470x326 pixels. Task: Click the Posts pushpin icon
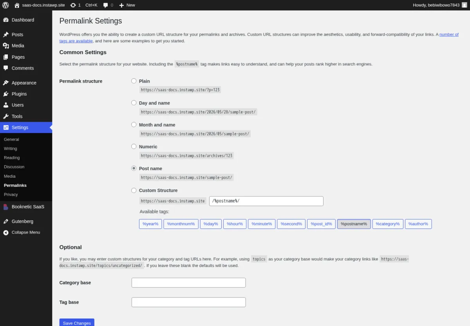[6, 34]
